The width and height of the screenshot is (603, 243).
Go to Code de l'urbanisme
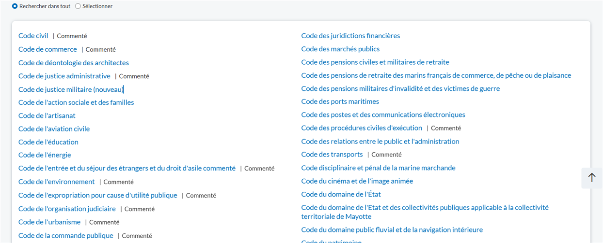pos(49,222)
